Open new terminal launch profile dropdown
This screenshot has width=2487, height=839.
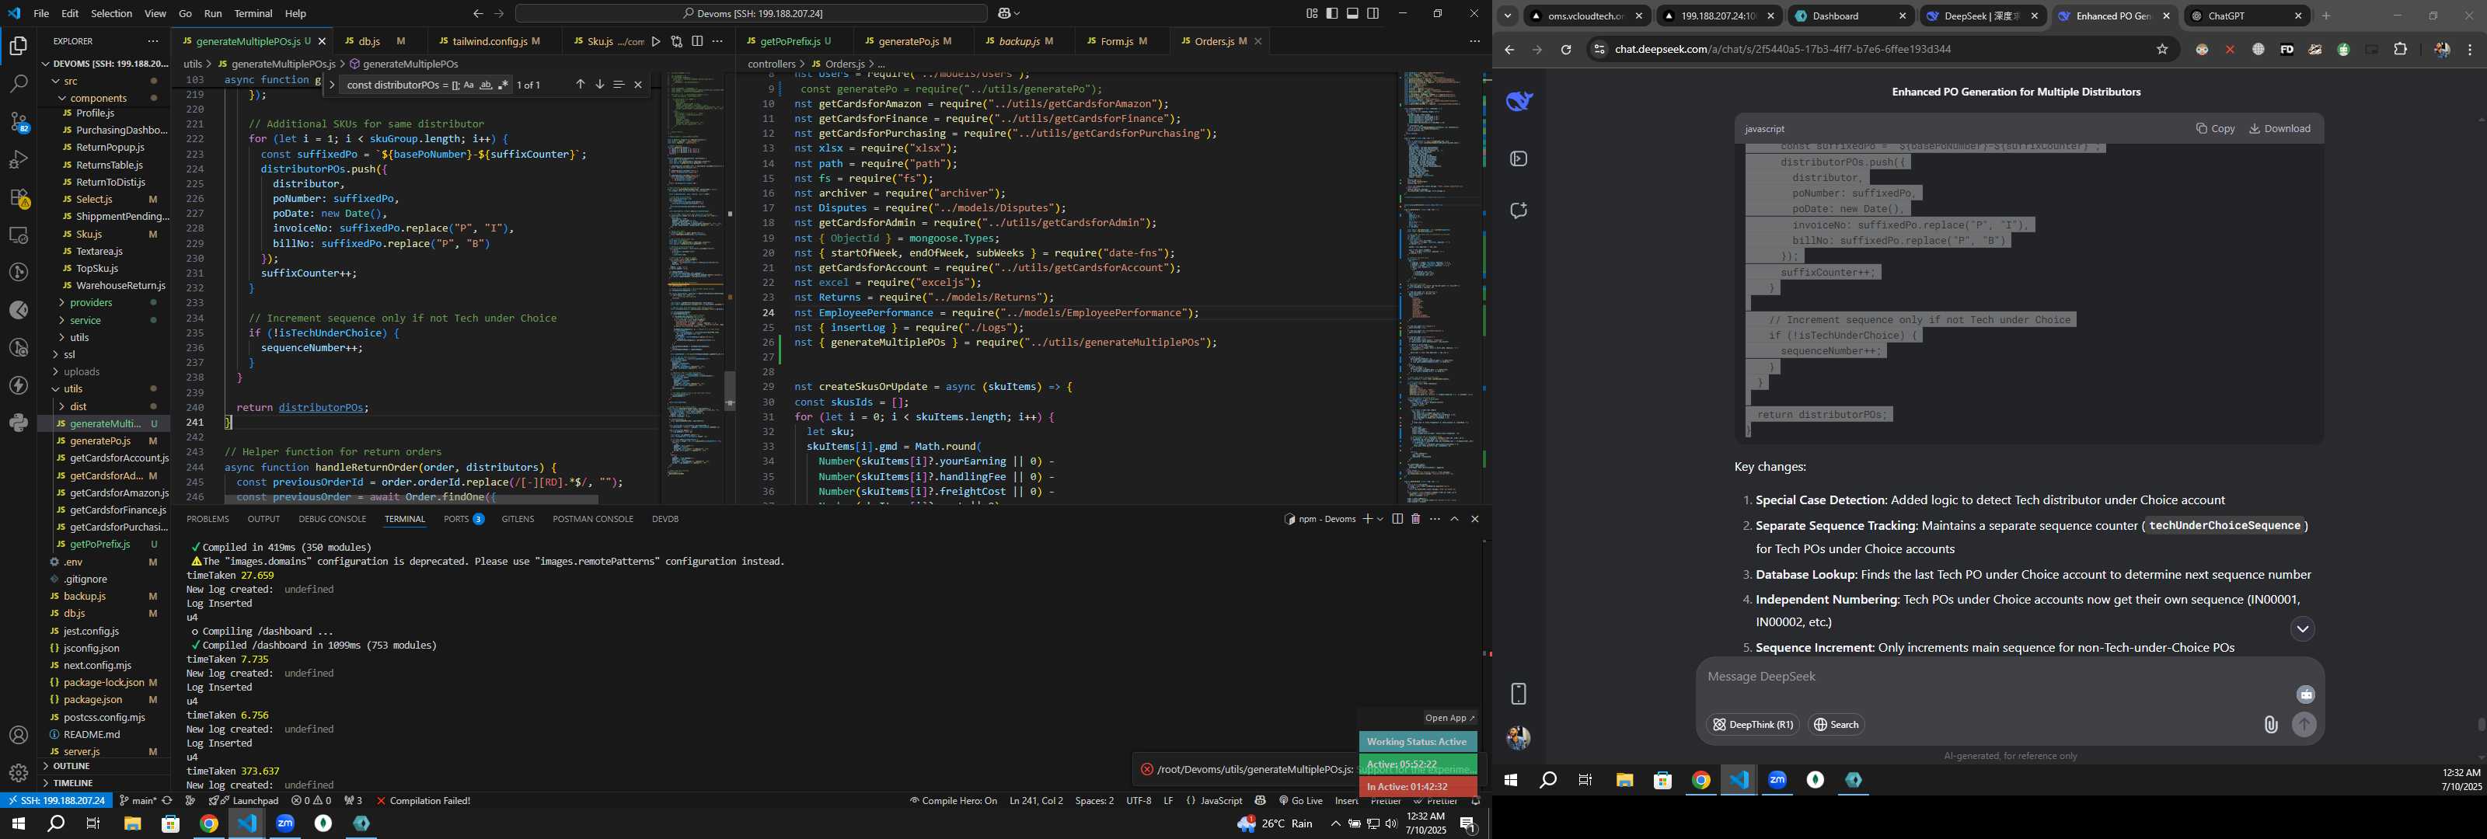[x=1380, y=520]
